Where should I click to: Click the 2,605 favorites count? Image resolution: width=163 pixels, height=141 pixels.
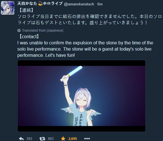click(73, 139)
